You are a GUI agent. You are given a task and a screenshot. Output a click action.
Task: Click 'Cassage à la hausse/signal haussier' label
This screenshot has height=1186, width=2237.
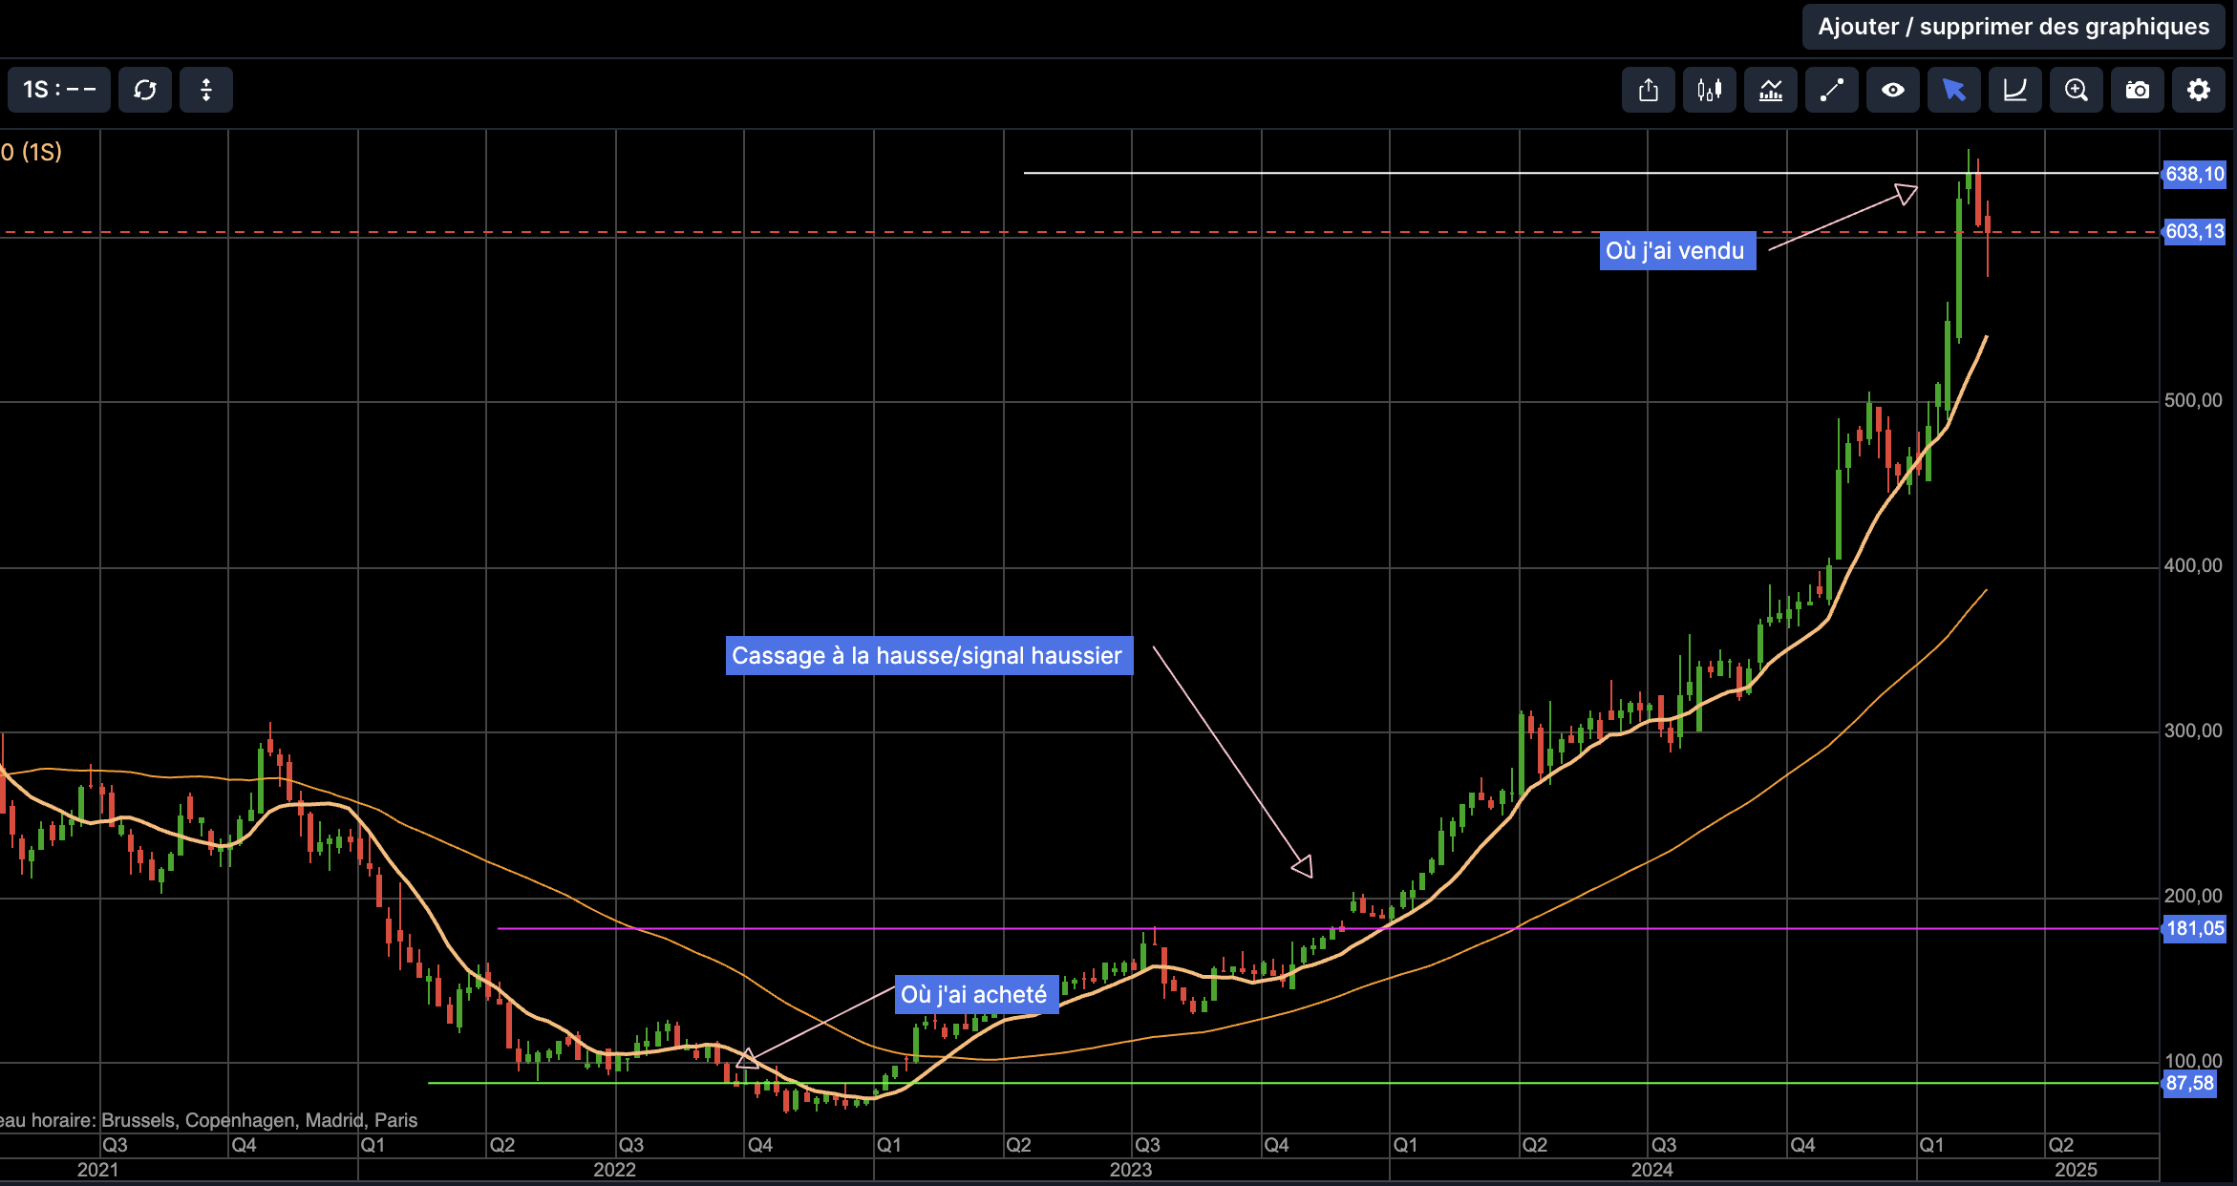(927, 656)
